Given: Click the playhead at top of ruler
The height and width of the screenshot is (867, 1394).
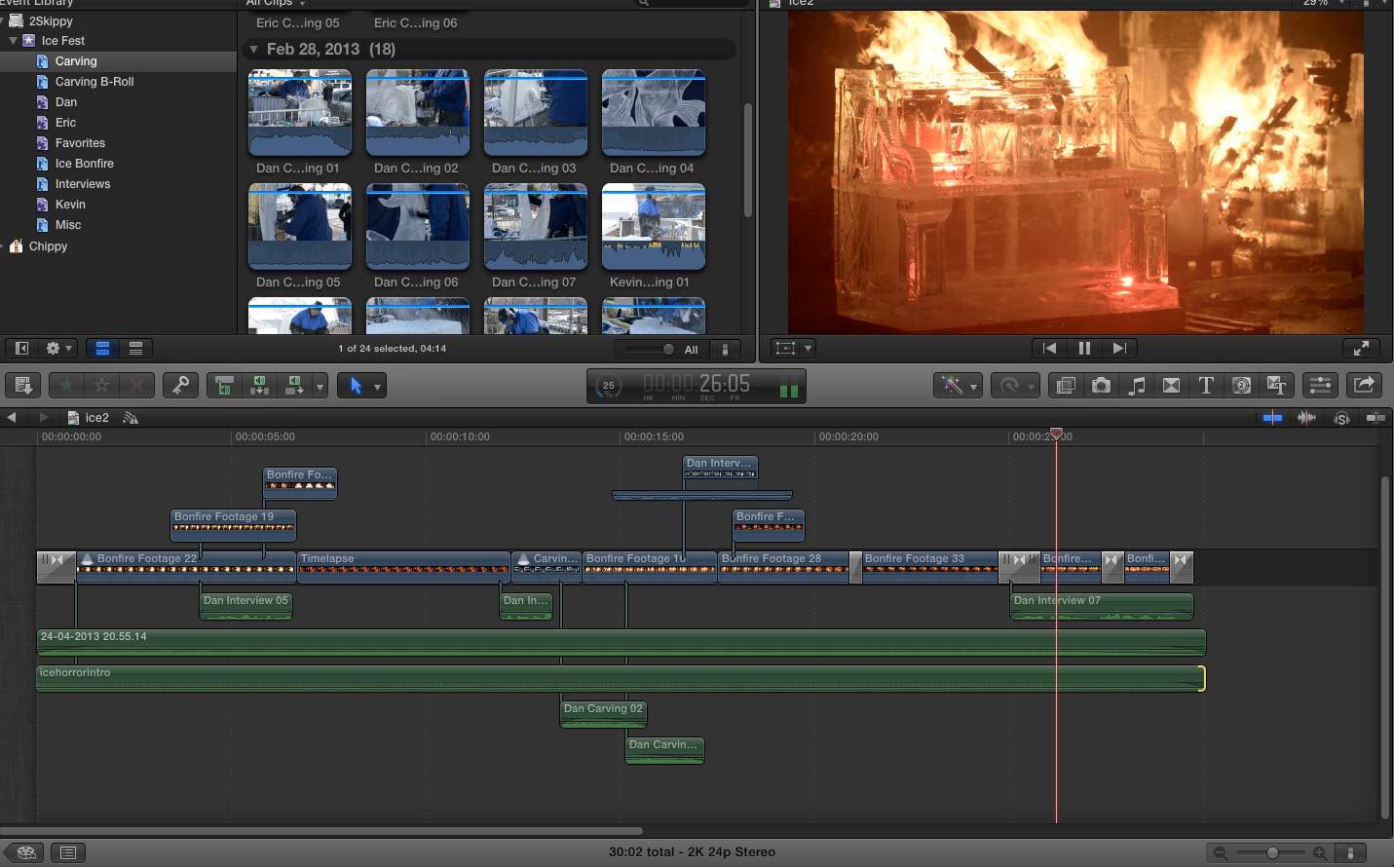Looking at the screenshot, I should point(1056,434).
